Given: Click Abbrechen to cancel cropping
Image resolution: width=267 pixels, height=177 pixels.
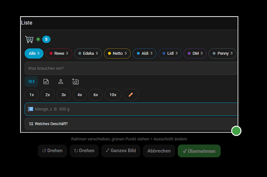Looking at the screenshot, I should click(x=159, y=151).
